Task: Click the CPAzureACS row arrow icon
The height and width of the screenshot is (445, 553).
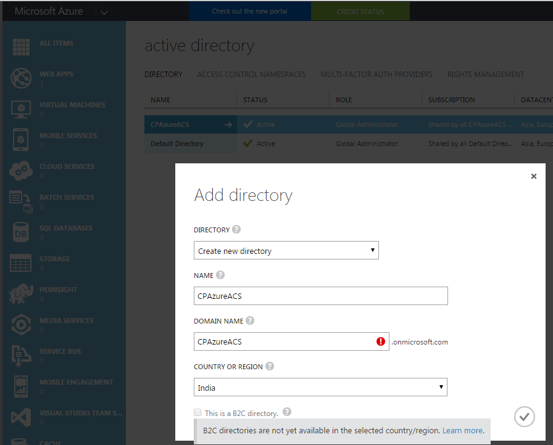Action: click(228, 125)
